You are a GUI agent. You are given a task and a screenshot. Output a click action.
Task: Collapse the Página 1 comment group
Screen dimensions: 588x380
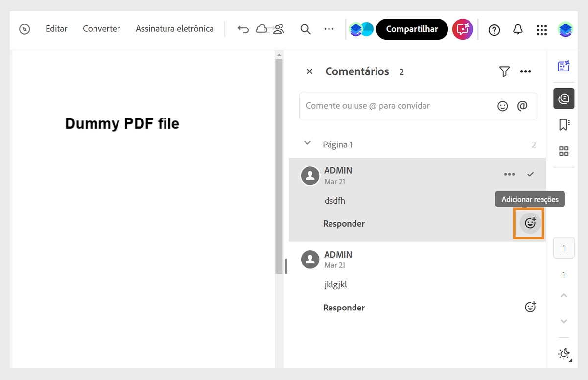307,143
